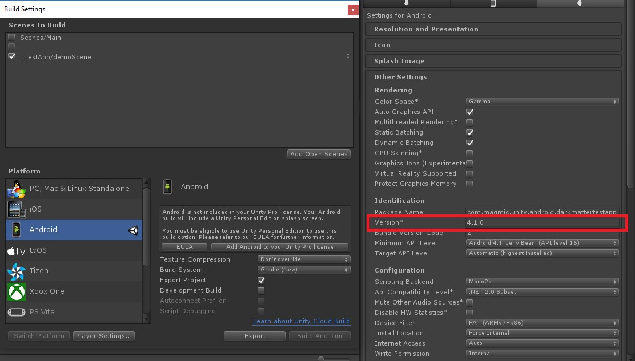Open the Target API Level dropdown
The image size is (635, 361).
pyautogui.click(x=542, y=253)
